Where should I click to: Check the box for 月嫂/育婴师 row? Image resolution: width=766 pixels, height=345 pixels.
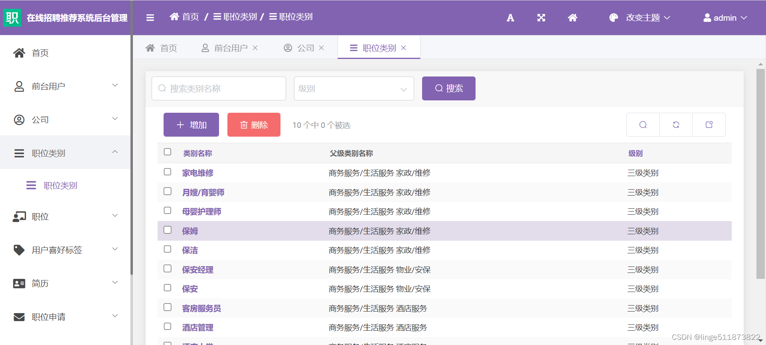point(168,191)
